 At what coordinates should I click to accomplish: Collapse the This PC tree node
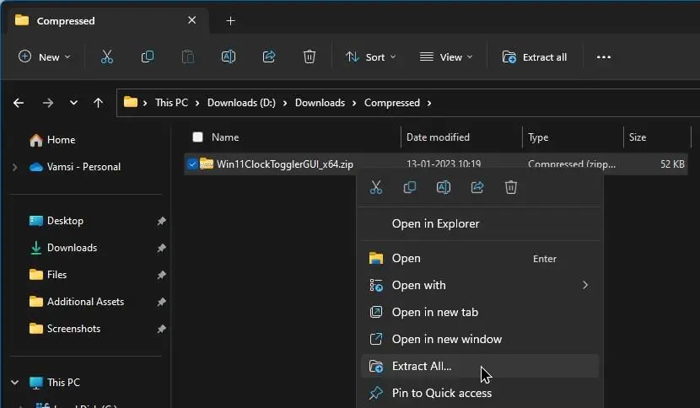[14, 383]
